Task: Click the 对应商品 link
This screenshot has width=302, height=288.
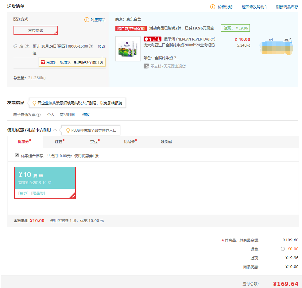Action: [x=98, y=20]
